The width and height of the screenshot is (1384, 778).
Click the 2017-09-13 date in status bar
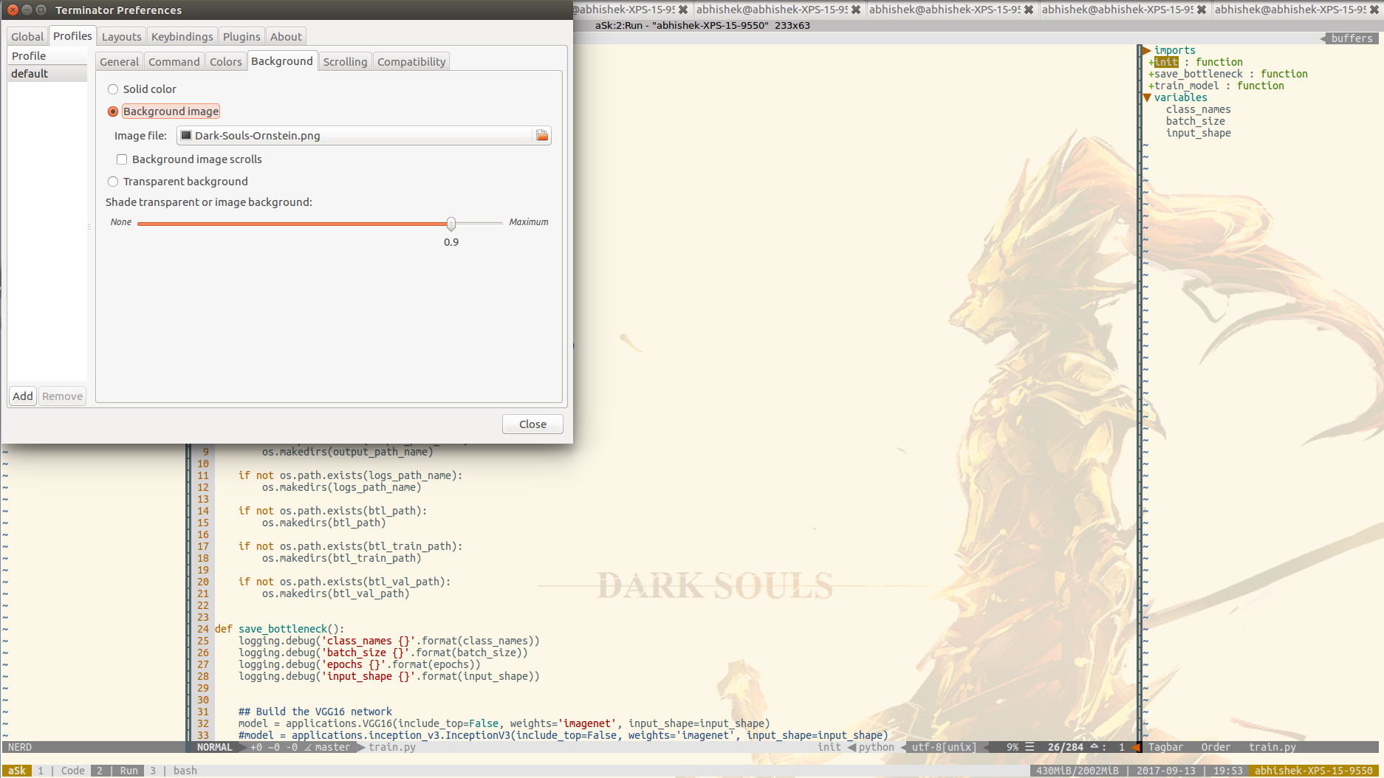coord(1166,771)
